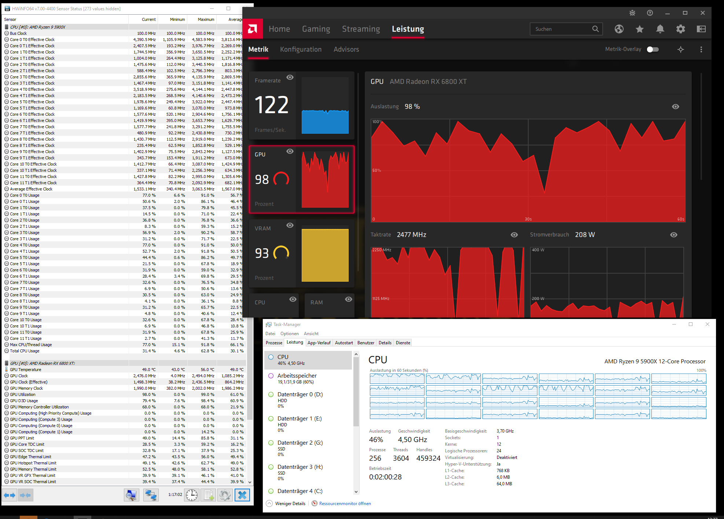The height and width of the screenshot is (519, 724).
Task: Click the HWiNFO logging report icon
Action: (208, 495)
